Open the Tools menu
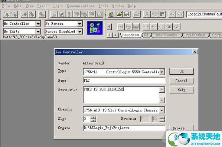This screenshot has width=222, height=147. pos(104,6)
